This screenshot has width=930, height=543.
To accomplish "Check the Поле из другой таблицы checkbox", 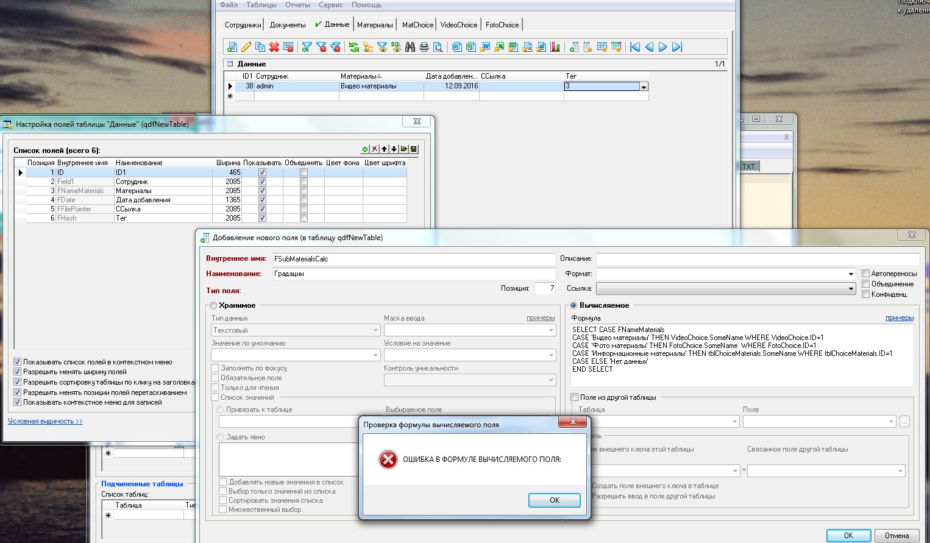I will (x=574, y=397).
